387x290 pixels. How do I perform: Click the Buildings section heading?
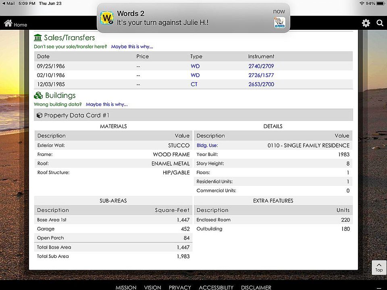tap(60, 95)
